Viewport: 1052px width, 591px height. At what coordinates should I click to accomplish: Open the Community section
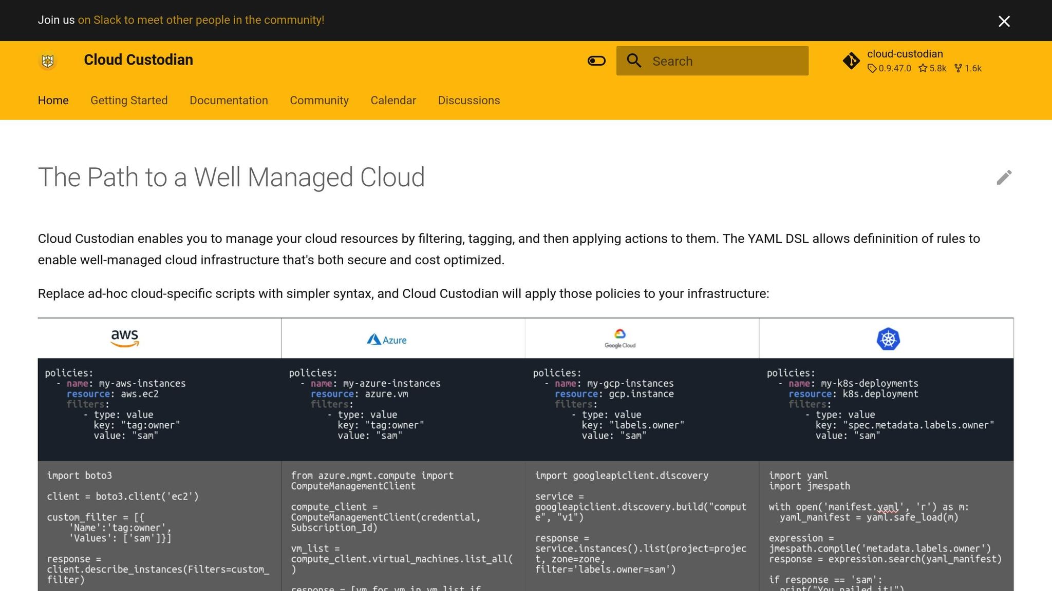coord(319,101)
